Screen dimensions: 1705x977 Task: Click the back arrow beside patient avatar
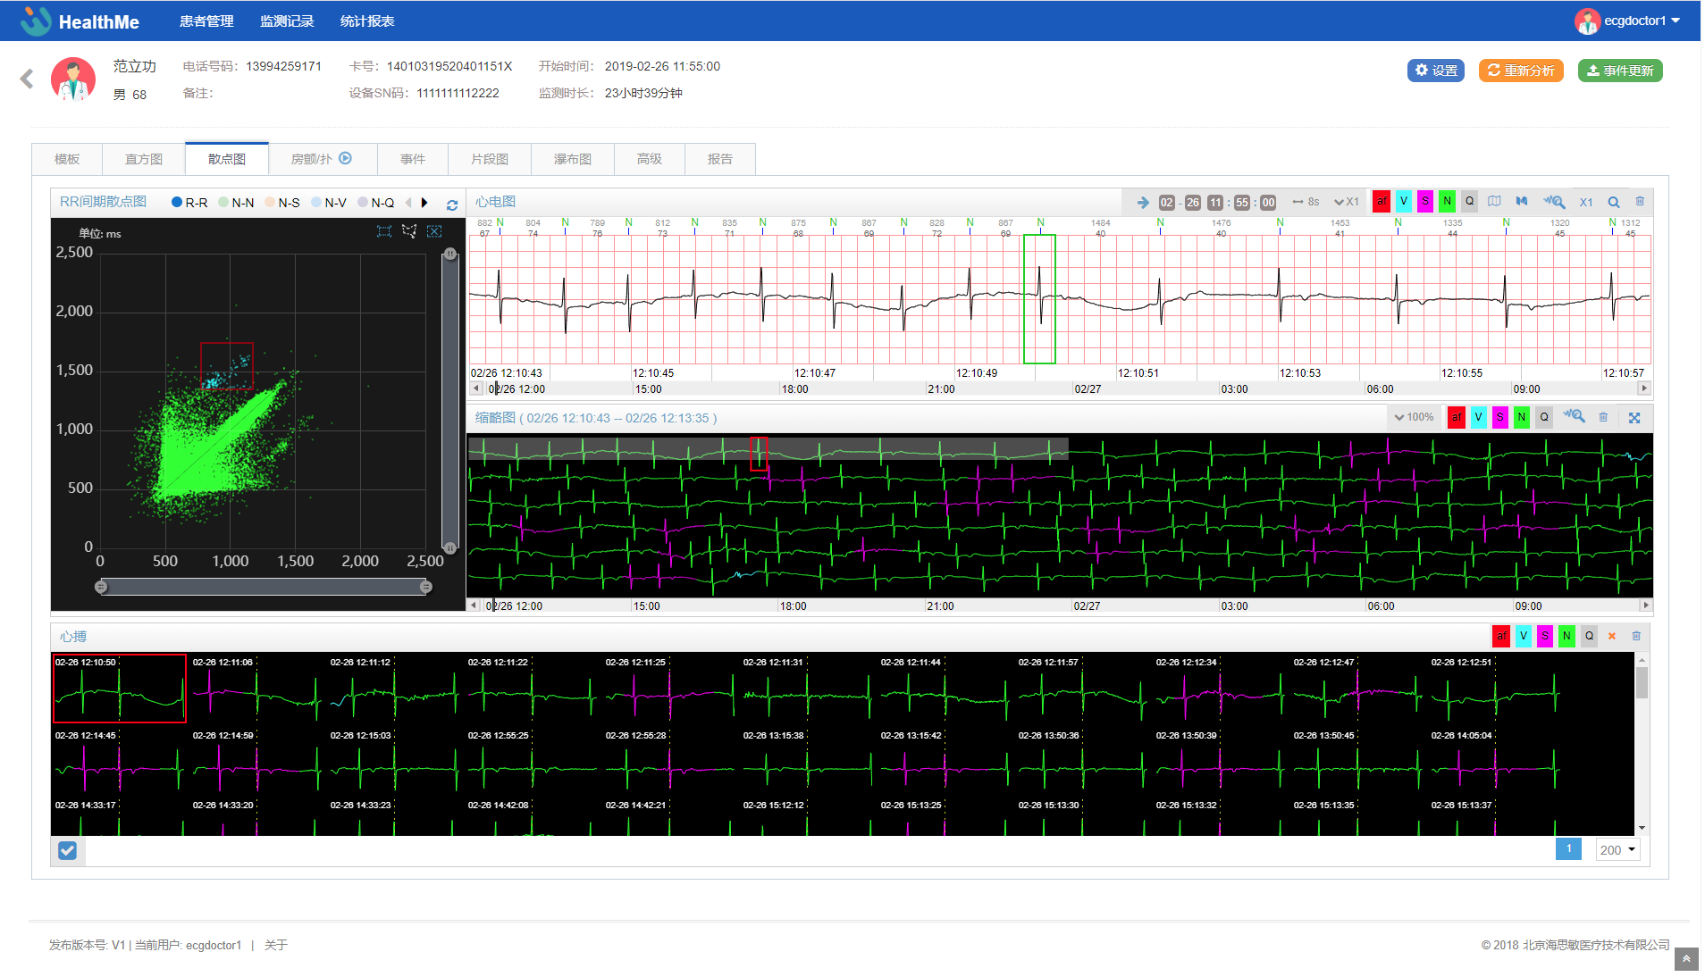tap(27, 79)
